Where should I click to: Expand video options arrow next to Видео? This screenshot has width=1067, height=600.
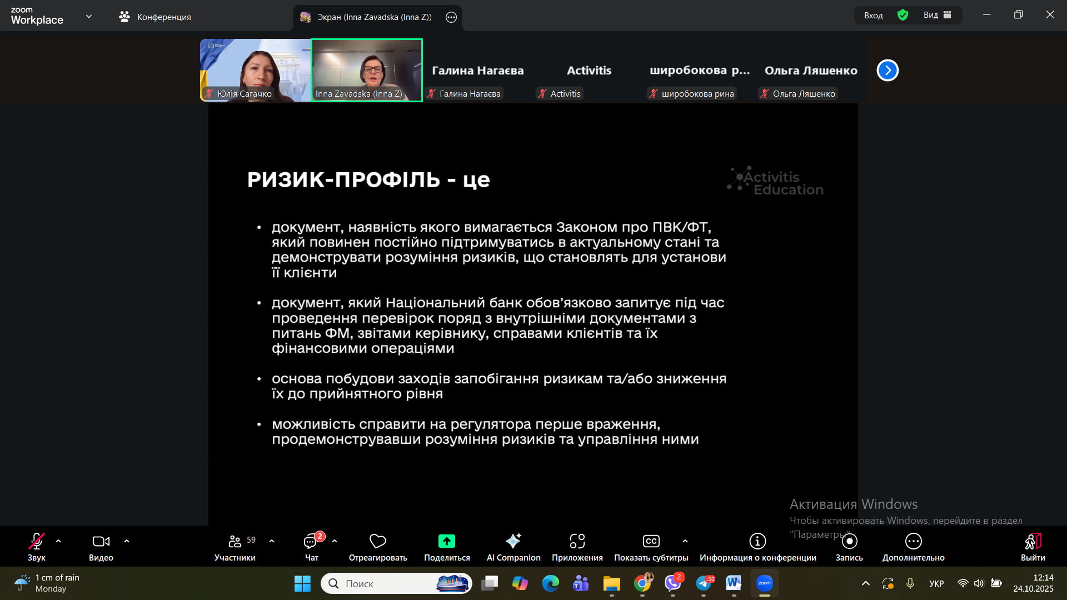[x=127, y=541]
